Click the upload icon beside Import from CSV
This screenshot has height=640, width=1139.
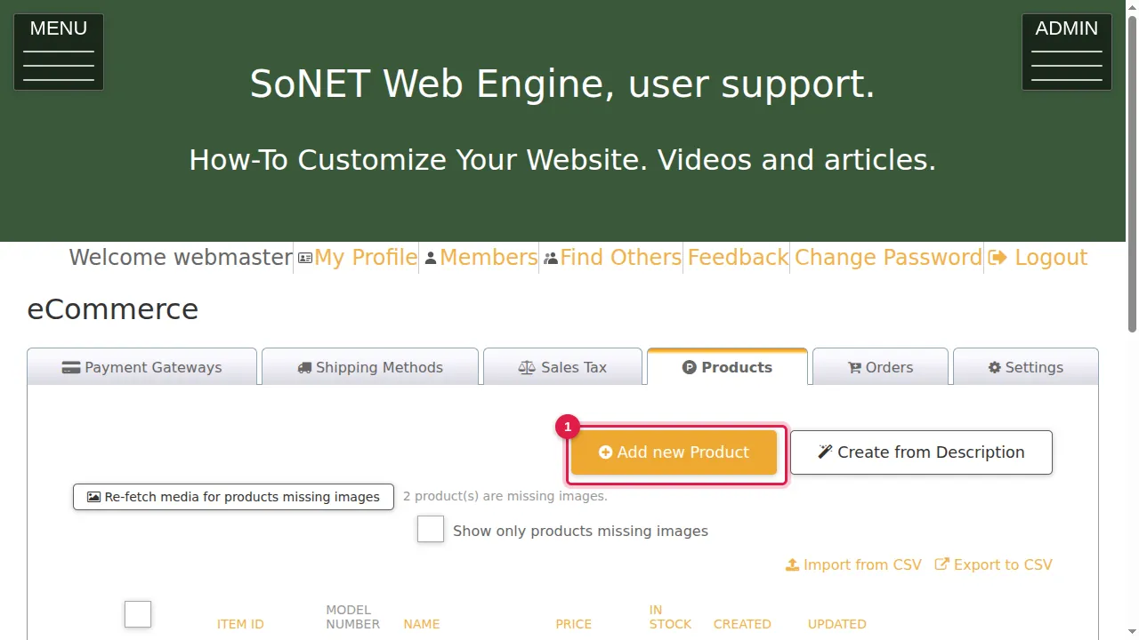click(x=792, y=564)
